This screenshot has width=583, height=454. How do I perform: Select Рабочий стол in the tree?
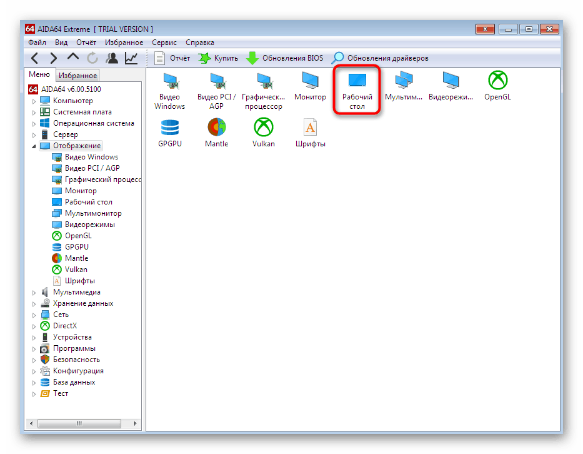click(x=82, y=202)
